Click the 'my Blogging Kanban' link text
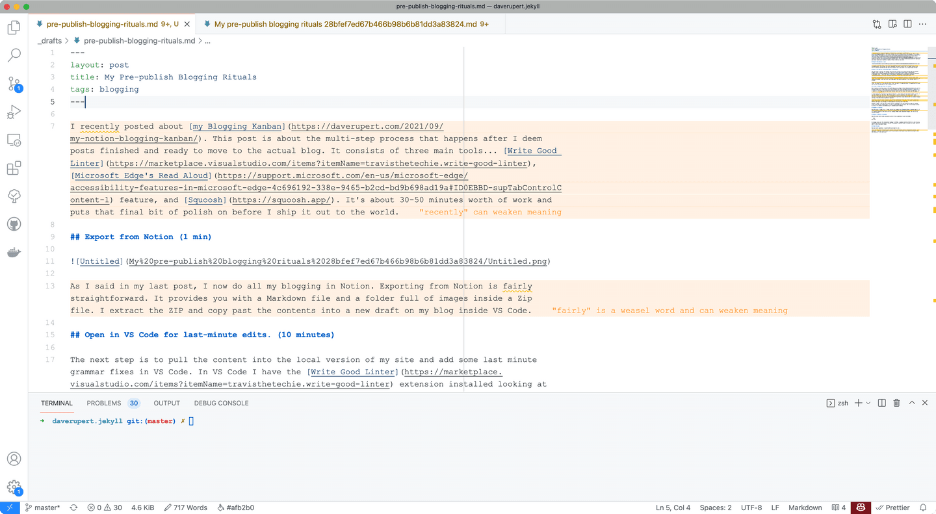The image size is (936, 514). click(x=237, y=127)
